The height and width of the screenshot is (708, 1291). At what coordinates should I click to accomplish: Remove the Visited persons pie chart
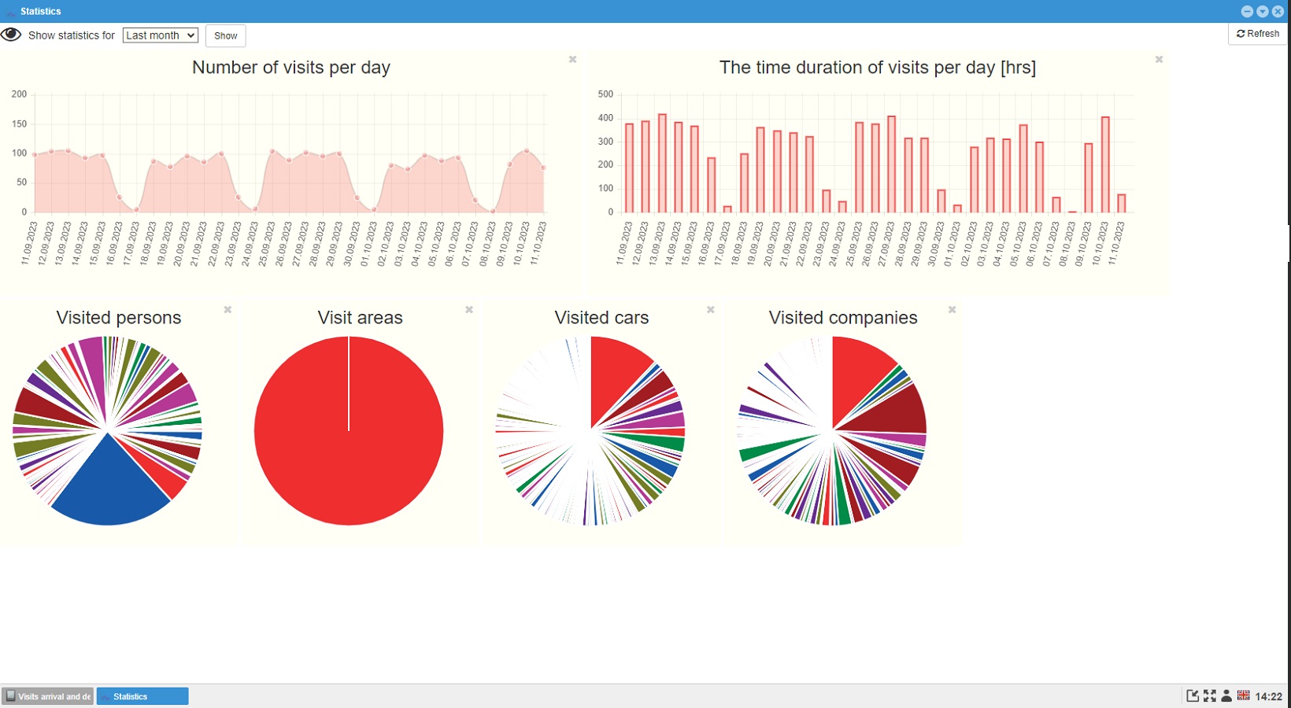[x=227, y=310]
